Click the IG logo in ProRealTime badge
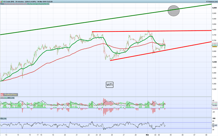The width and height of the screenshot is (218, 136). coord(2,95)
